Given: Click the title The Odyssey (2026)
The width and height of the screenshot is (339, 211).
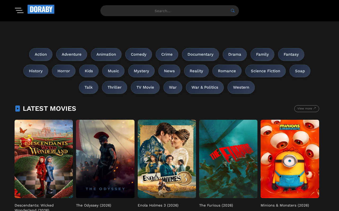Looking at the screenshot, I should pyautogui.click(x=93, y=205).
